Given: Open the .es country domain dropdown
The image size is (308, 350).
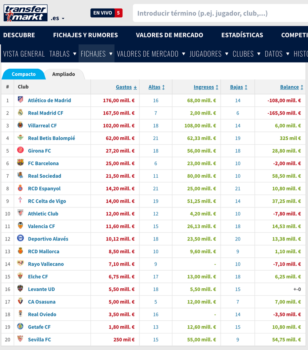Looking at the screenshot, I should (x=58, y=18).
